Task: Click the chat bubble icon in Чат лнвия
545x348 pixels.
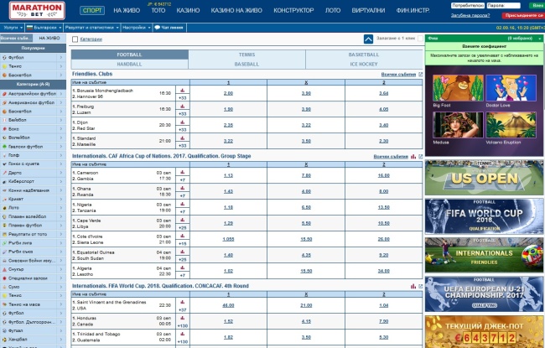Action: (157, 28)
